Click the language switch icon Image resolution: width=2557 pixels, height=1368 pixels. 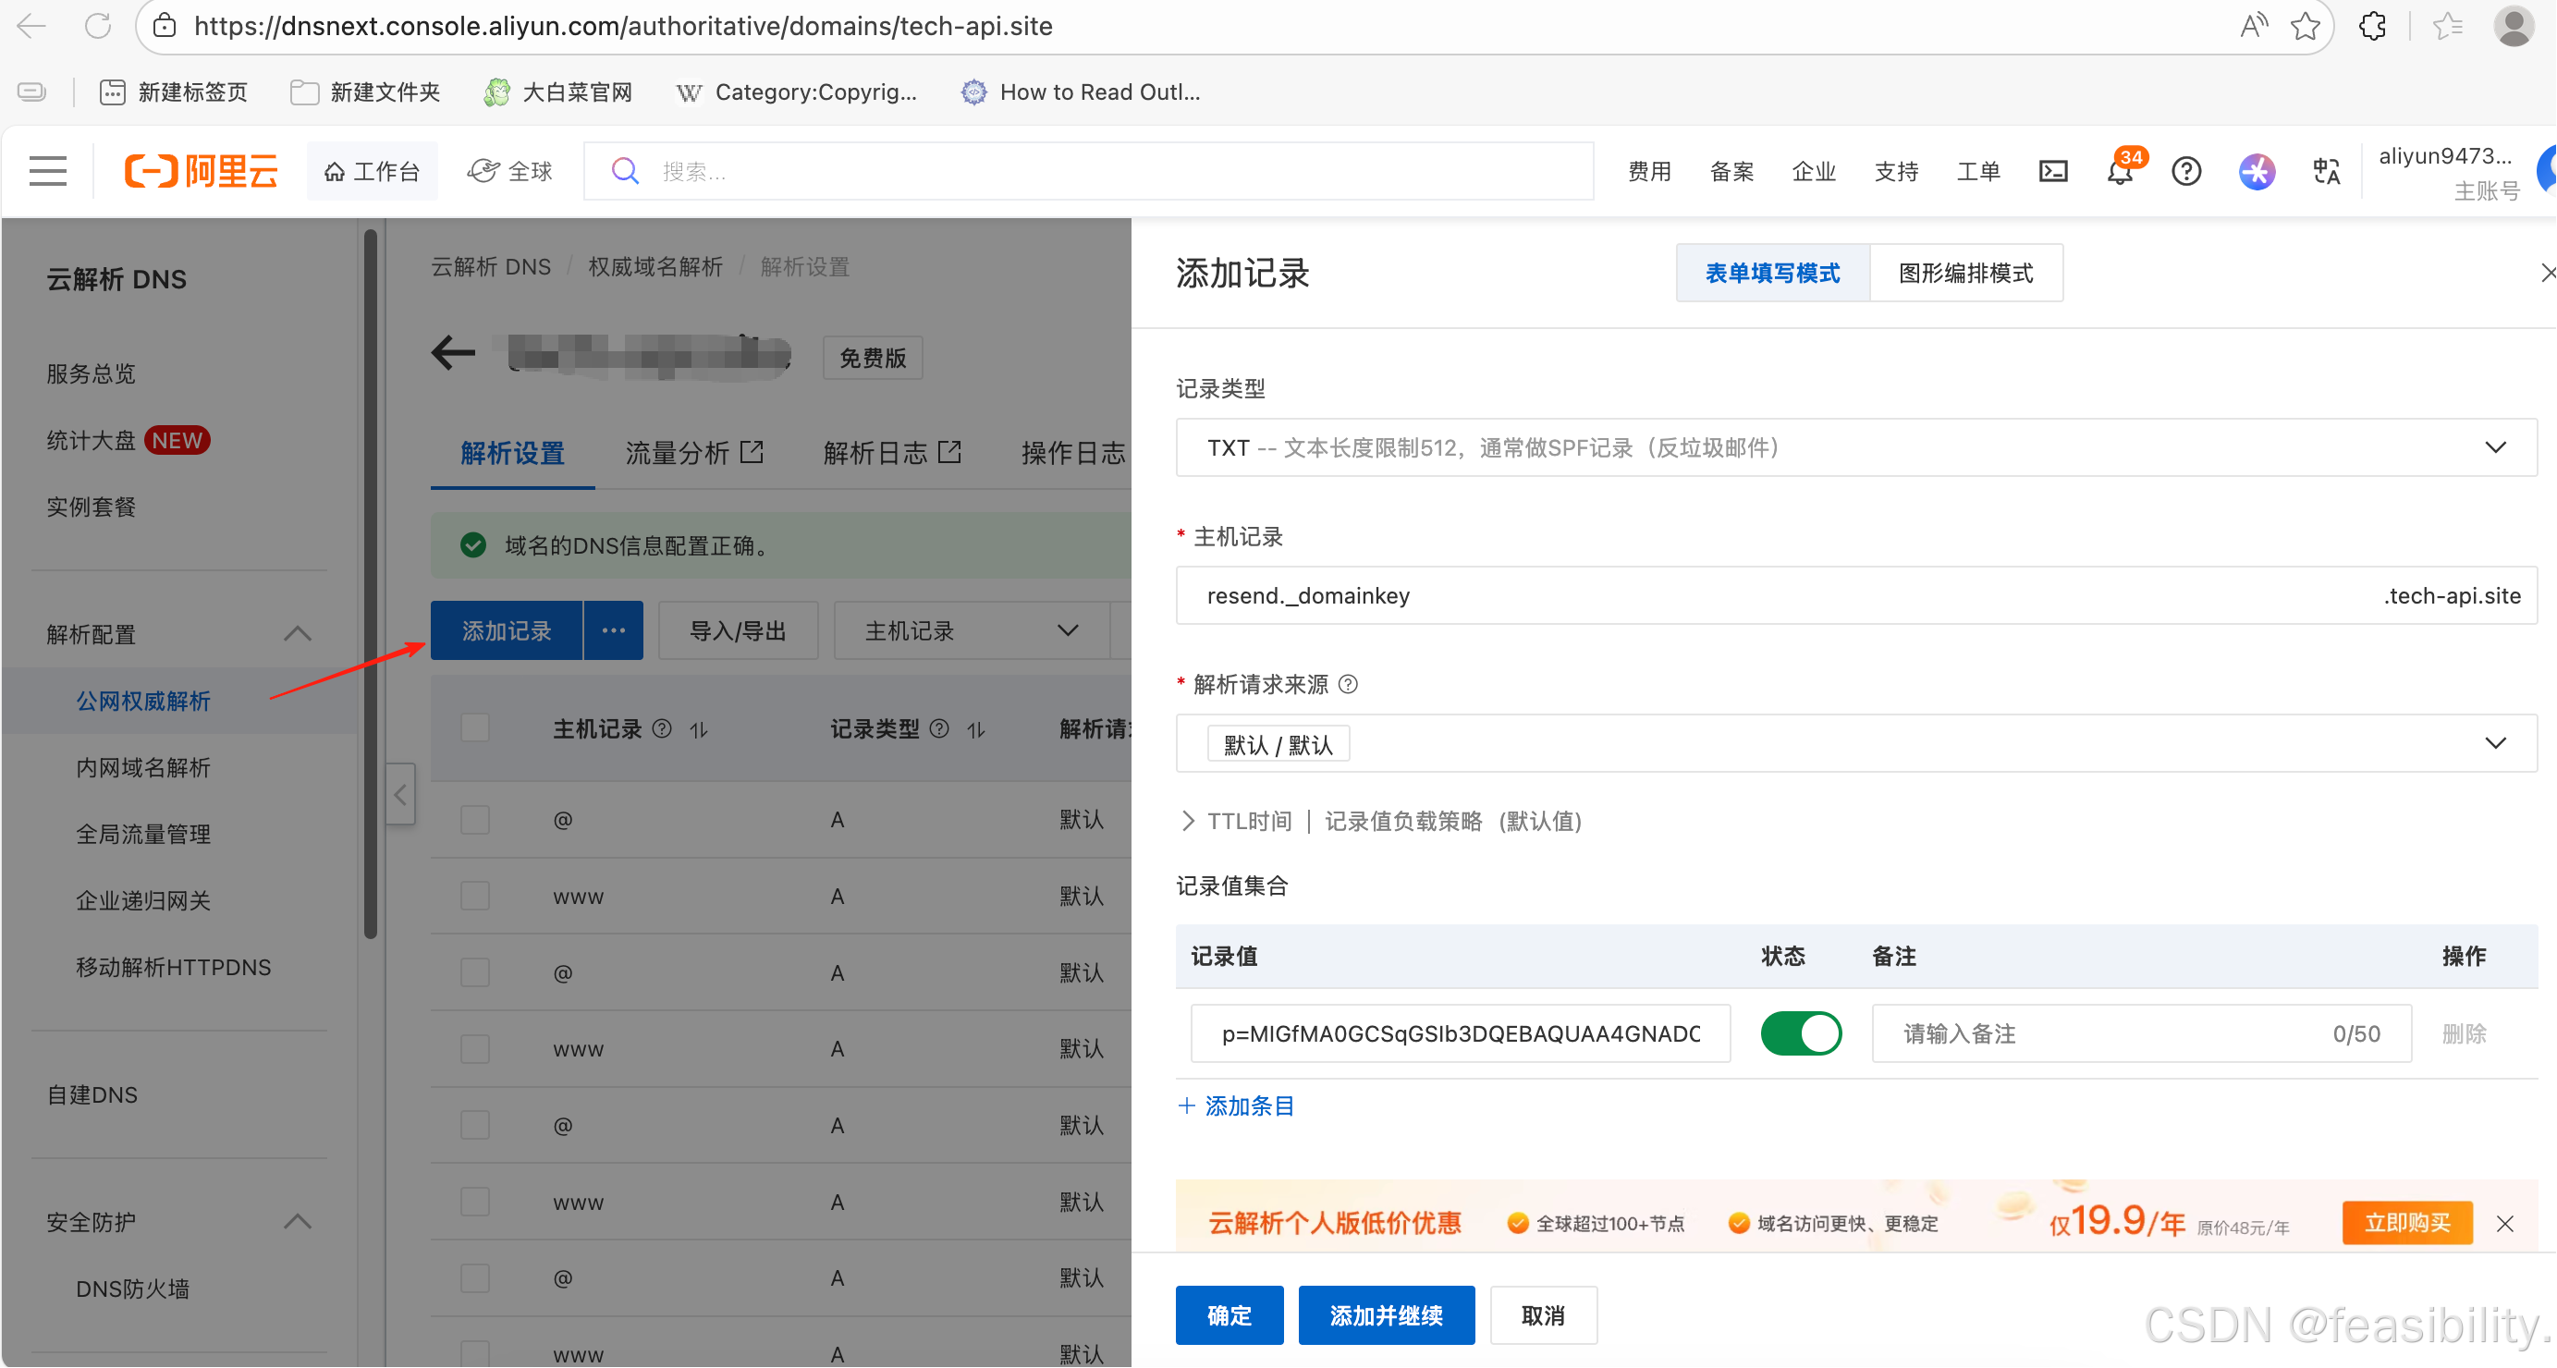click(2326, 172)
